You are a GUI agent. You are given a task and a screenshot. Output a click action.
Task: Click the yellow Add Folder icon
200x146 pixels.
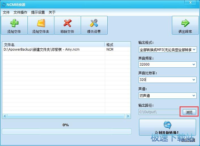(x=41, y=23)
